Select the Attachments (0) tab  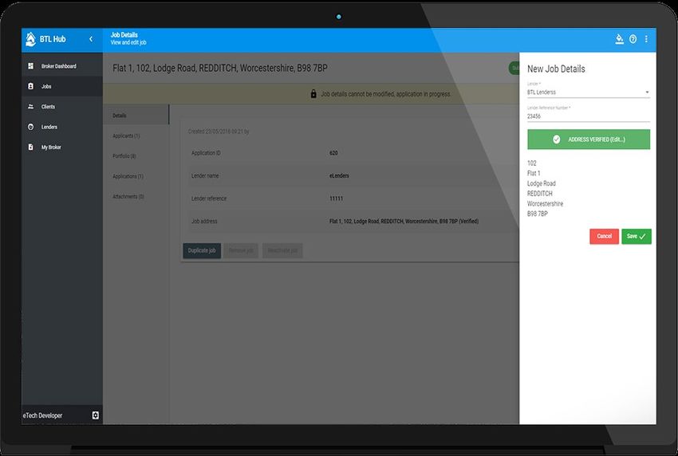click(x=136, y=197)
